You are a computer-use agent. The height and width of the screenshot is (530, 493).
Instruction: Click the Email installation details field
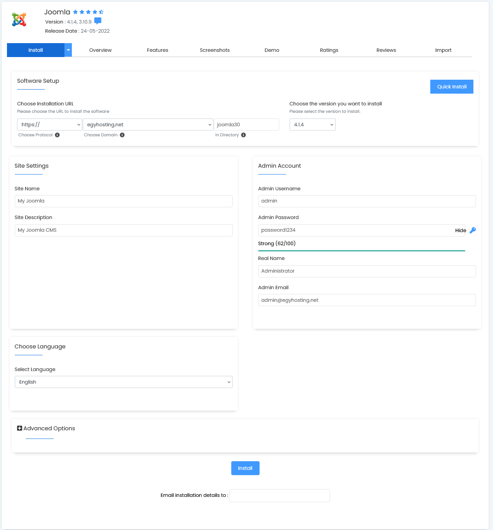point(280,496)
